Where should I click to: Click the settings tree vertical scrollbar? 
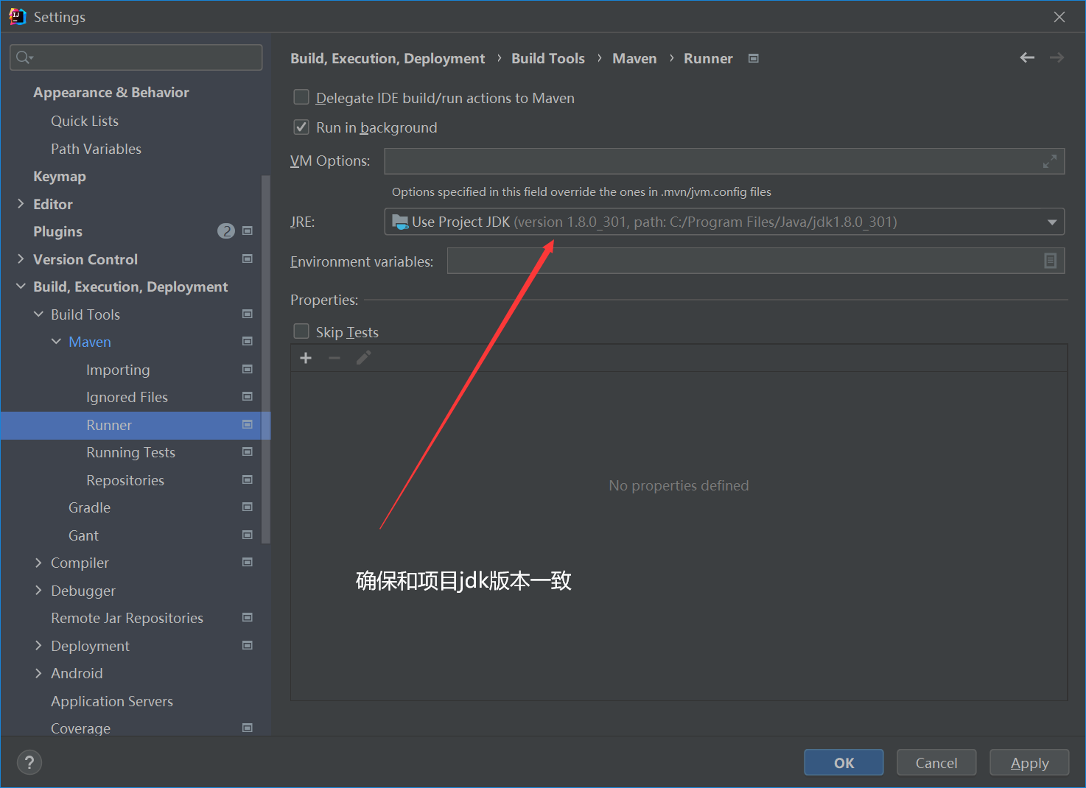(266, 359)
